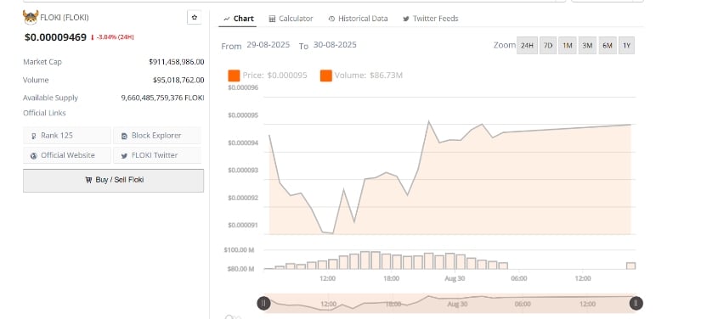701x319 pixels.
Task: Click the -3.04% (24H) change text
Action: click(115, 37)
